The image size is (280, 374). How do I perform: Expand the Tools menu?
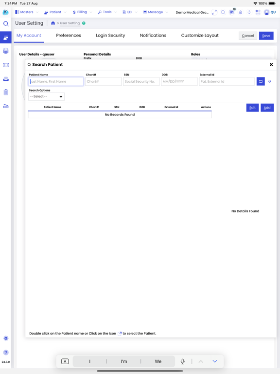107,12
